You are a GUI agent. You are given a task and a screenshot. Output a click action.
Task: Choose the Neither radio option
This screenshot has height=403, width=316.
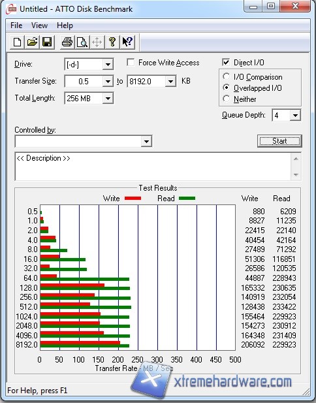pos(227,99)
